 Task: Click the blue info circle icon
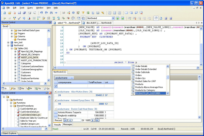73,13
